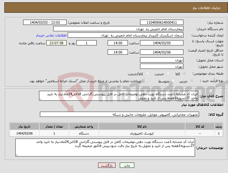Click the announcement date field 1404/03/03 - 13:03

point(45,22)
